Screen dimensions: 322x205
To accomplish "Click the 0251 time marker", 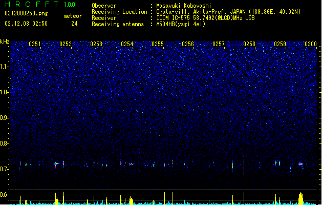I will click(35, 44).
